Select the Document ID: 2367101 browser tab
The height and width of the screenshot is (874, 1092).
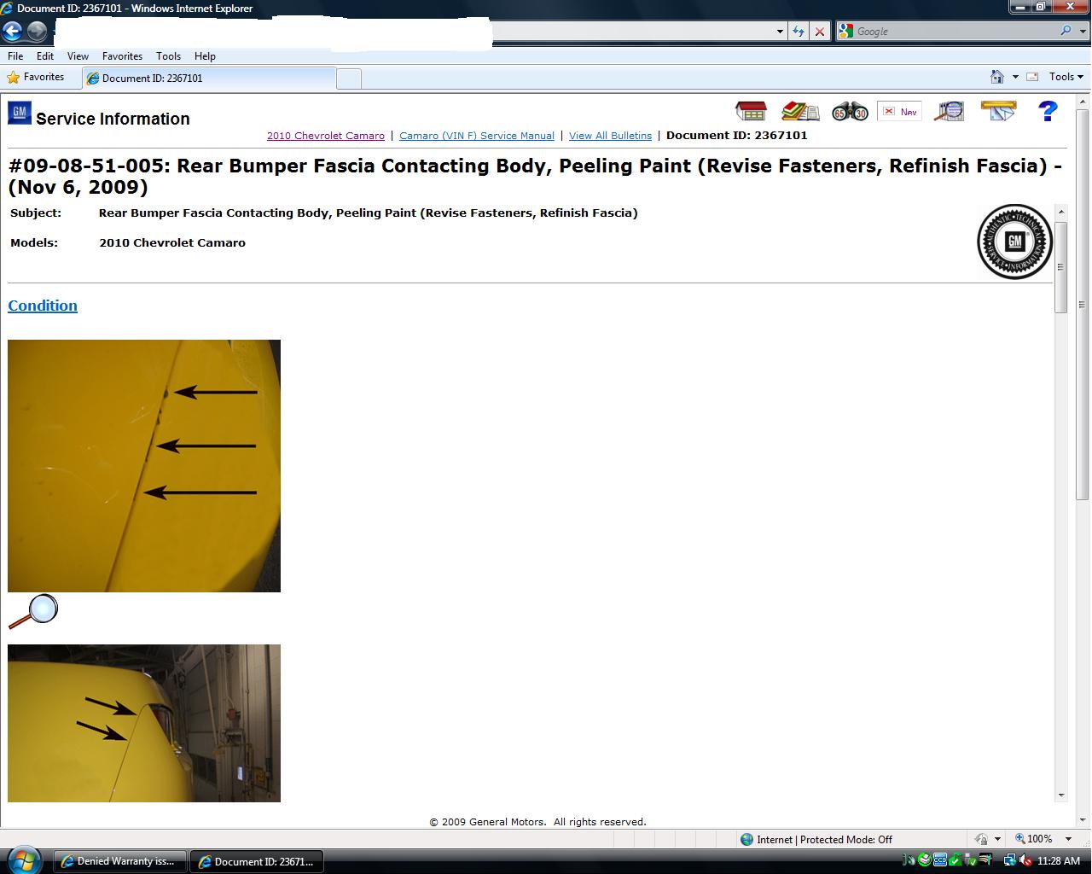click(209, 79)
